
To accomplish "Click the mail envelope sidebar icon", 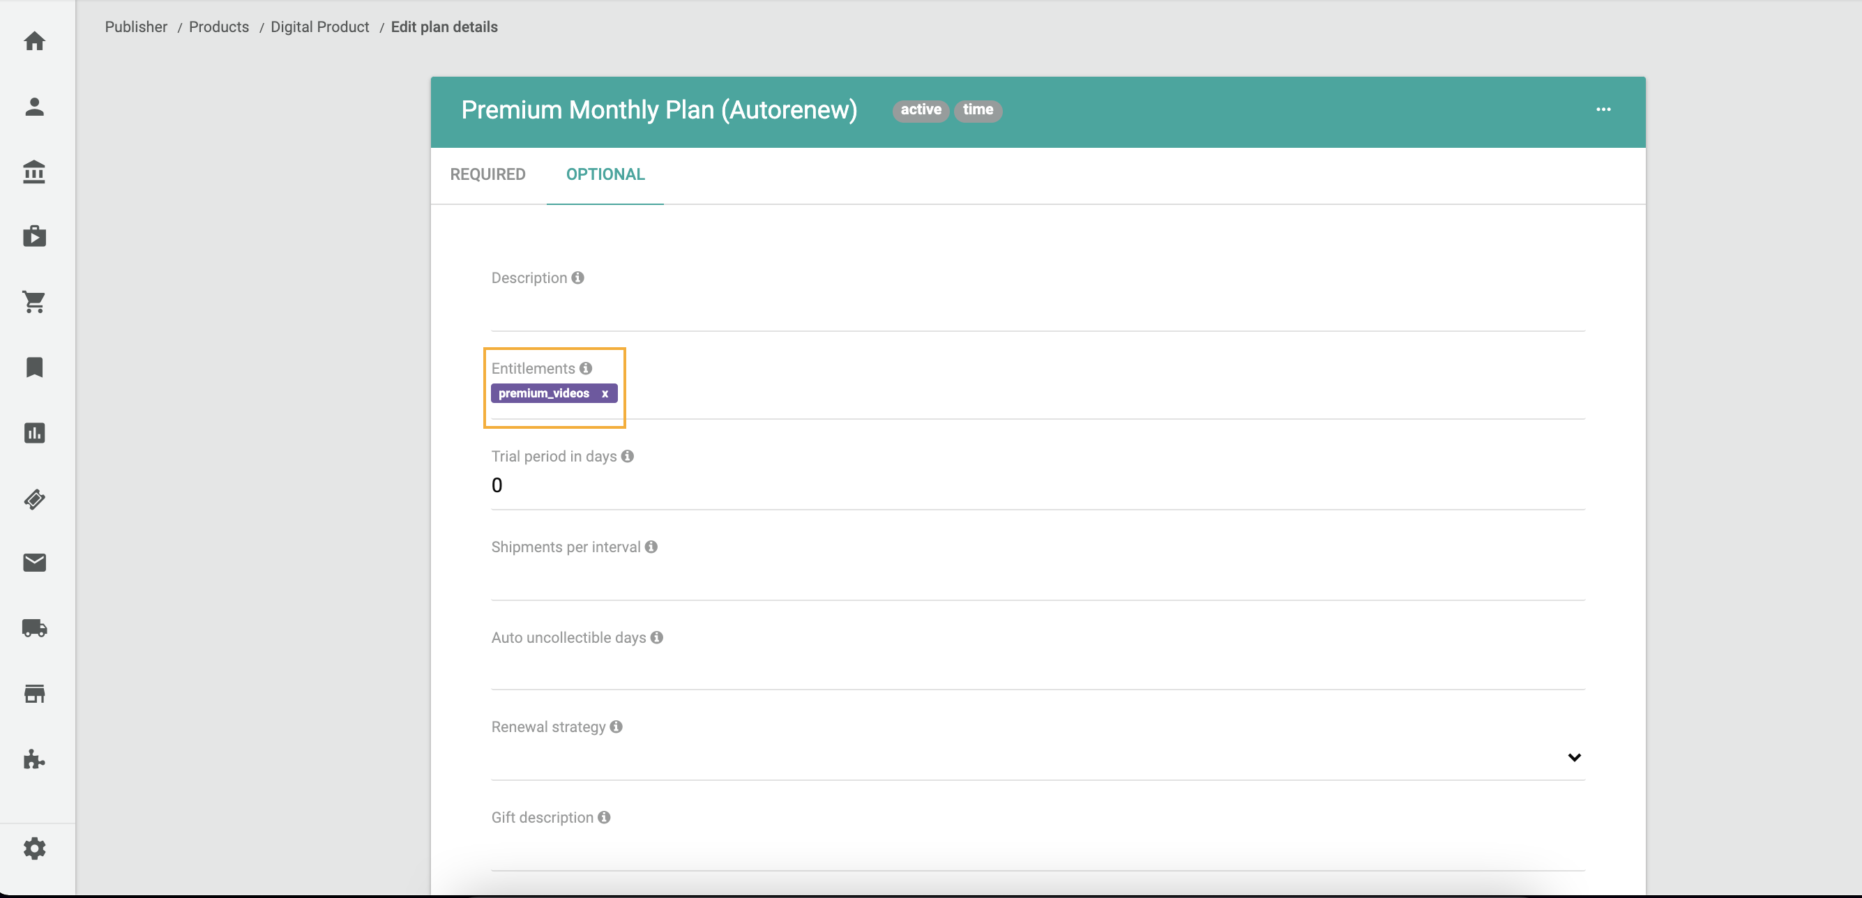I will [x=34, y=563].
